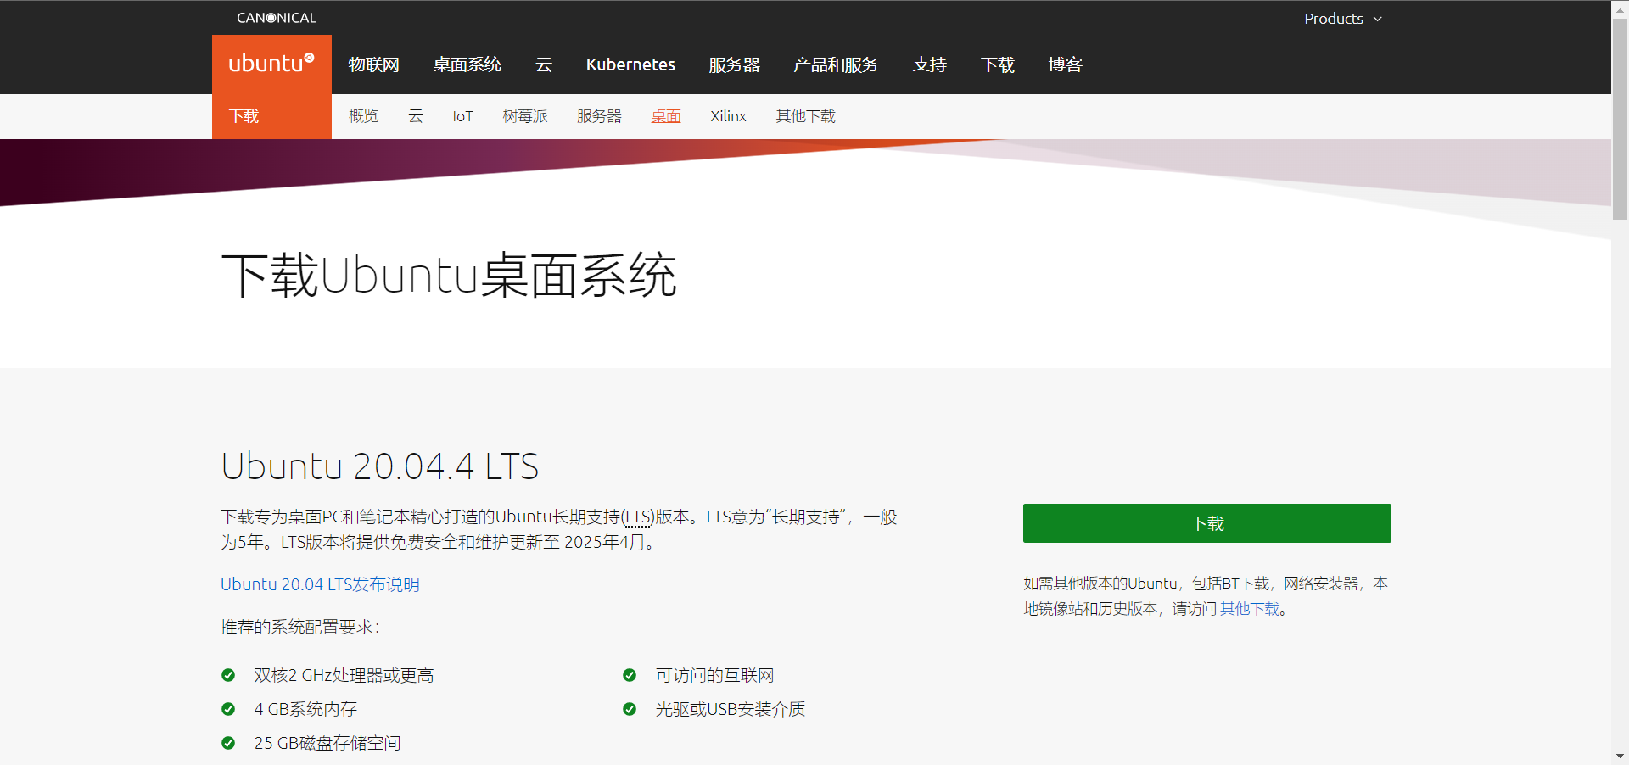Open the 支持 main menu item
Image resolution: width=1629 pixels, height=765 pixels.
click(929, 64)
